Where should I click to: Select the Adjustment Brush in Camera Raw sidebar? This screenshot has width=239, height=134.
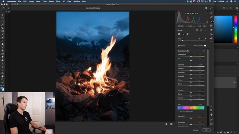tap(211, 22)
